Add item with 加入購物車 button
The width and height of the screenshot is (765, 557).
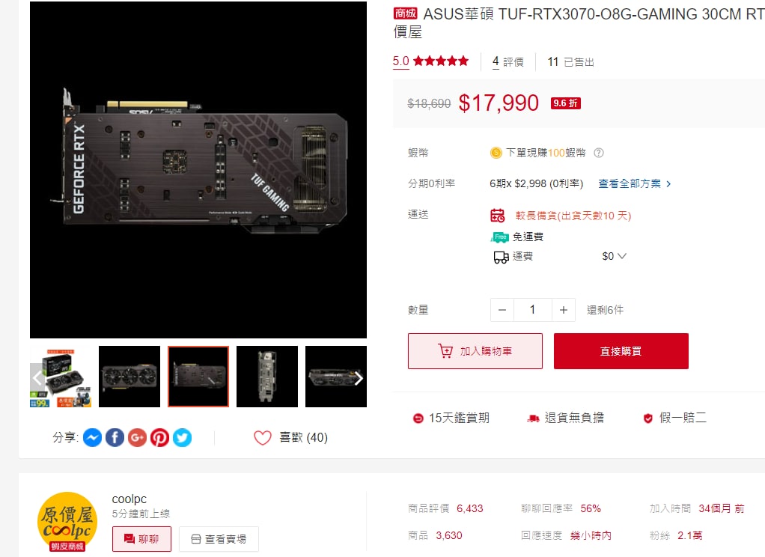tap(475, 351)
